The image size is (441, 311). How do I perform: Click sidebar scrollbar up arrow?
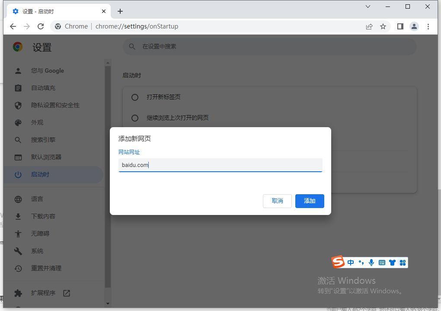(x=108, y=62)
